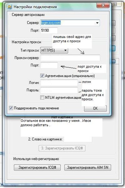
Task: Click the Зарегистрировать ICQ# web-registration button
Action: 37,167
